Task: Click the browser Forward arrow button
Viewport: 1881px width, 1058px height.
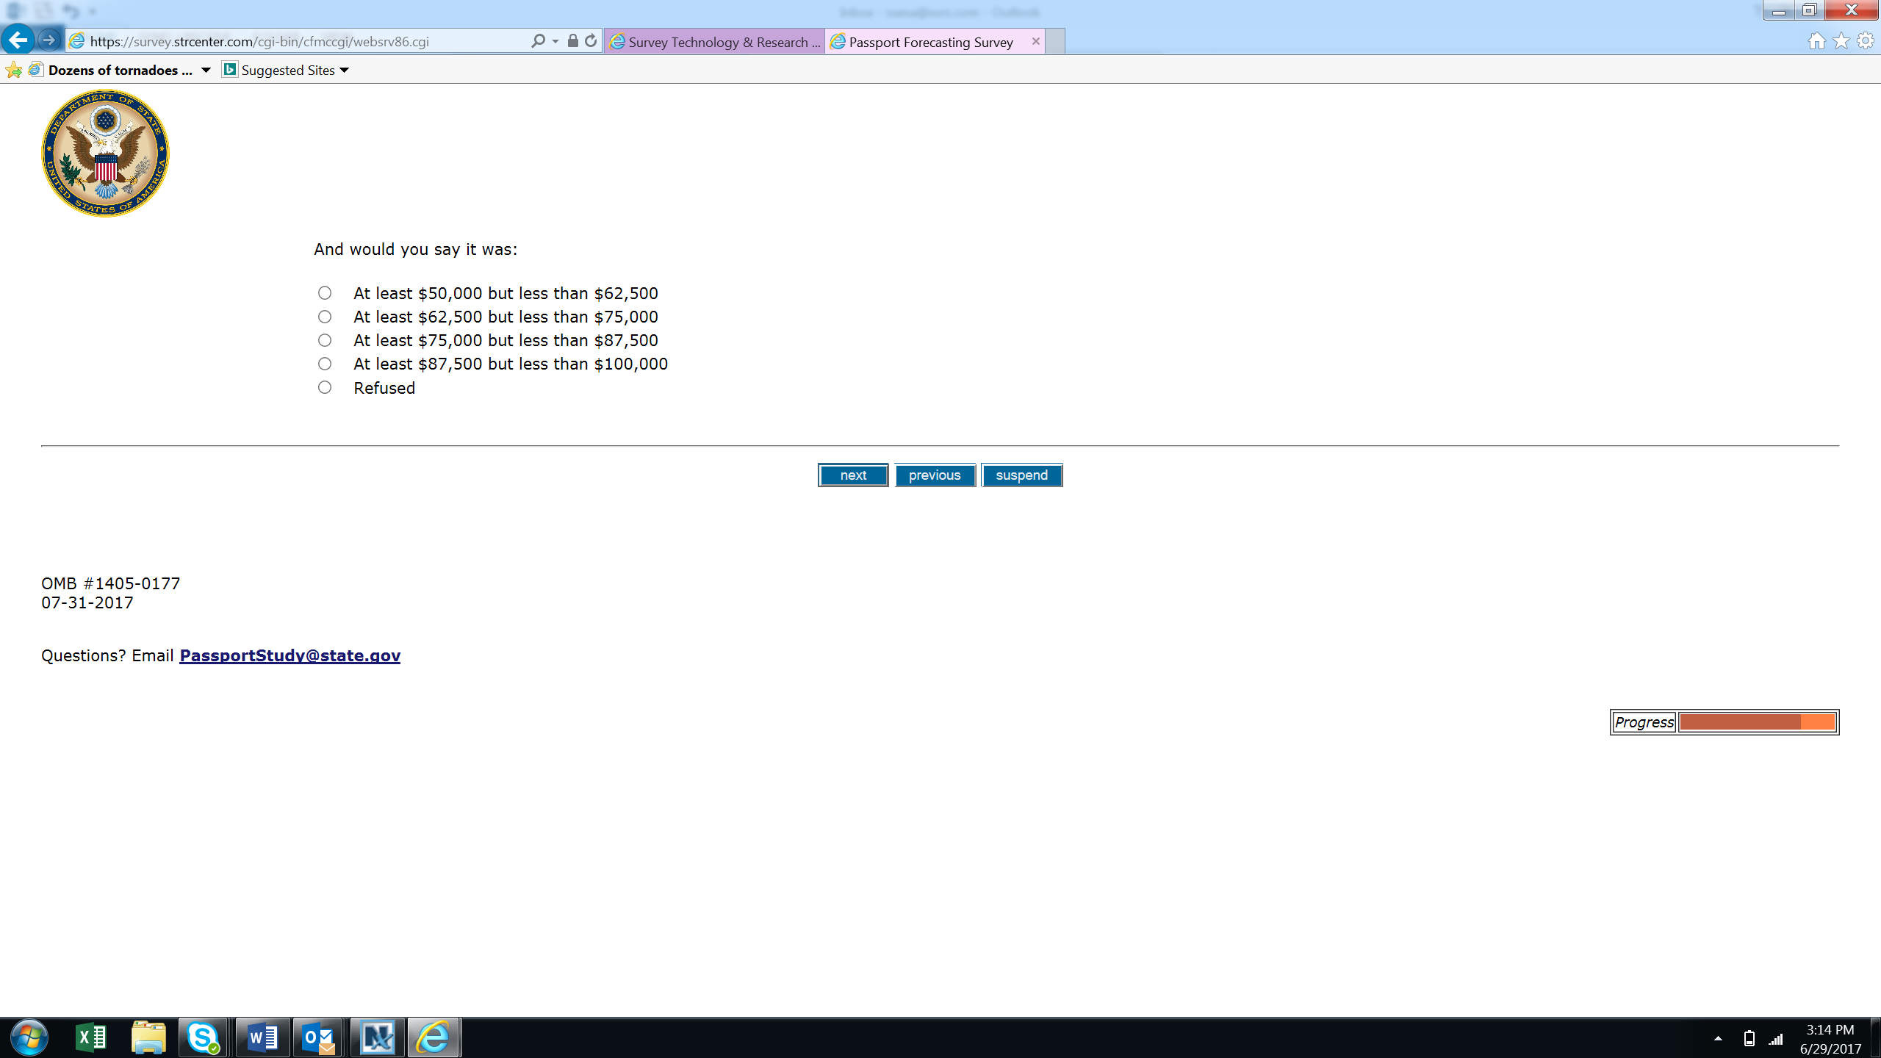Action: [x=49, y=40]
